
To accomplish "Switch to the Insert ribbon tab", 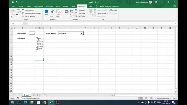I will (x=29, y=6).
